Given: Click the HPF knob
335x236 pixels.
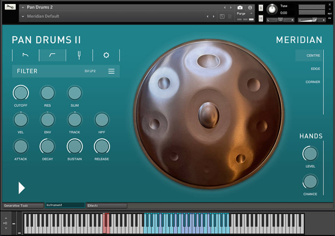Looking at the screenshot, I should [102, 120].
